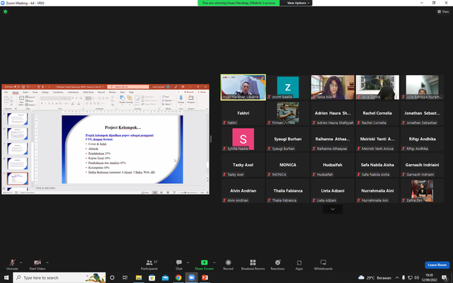Open the Chat panel
Screen dimensions: 453x283
(x=179, y=264)
